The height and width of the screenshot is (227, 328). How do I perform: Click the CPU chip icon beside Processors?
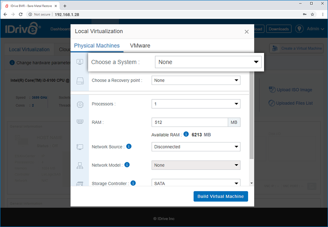(x=80, y=104)
